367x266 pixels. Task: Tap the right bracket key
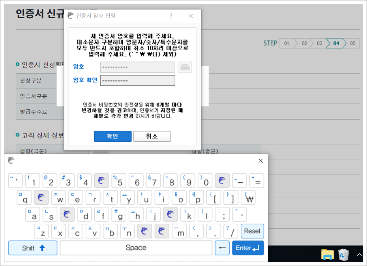(231, 197)
